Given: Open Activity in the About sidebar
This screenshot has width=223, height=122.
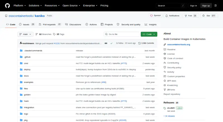Looking at the screenshot, I should click(x=169, y=72).
